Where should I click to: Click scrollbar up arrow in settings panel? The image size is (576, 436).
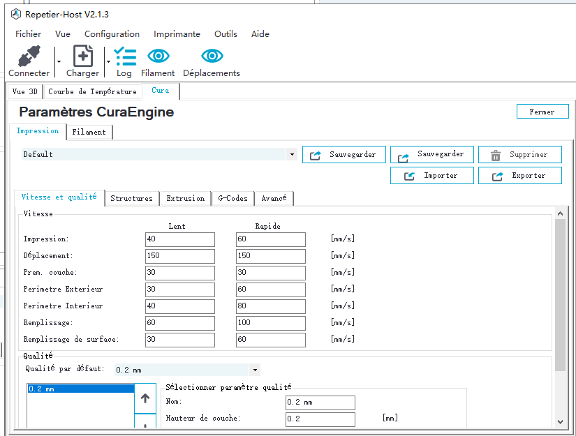tap(560, 213)
